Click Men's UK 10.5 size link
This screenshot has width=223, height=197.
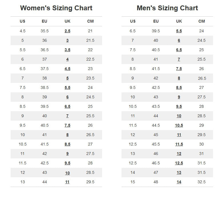[x=179, y=126]
